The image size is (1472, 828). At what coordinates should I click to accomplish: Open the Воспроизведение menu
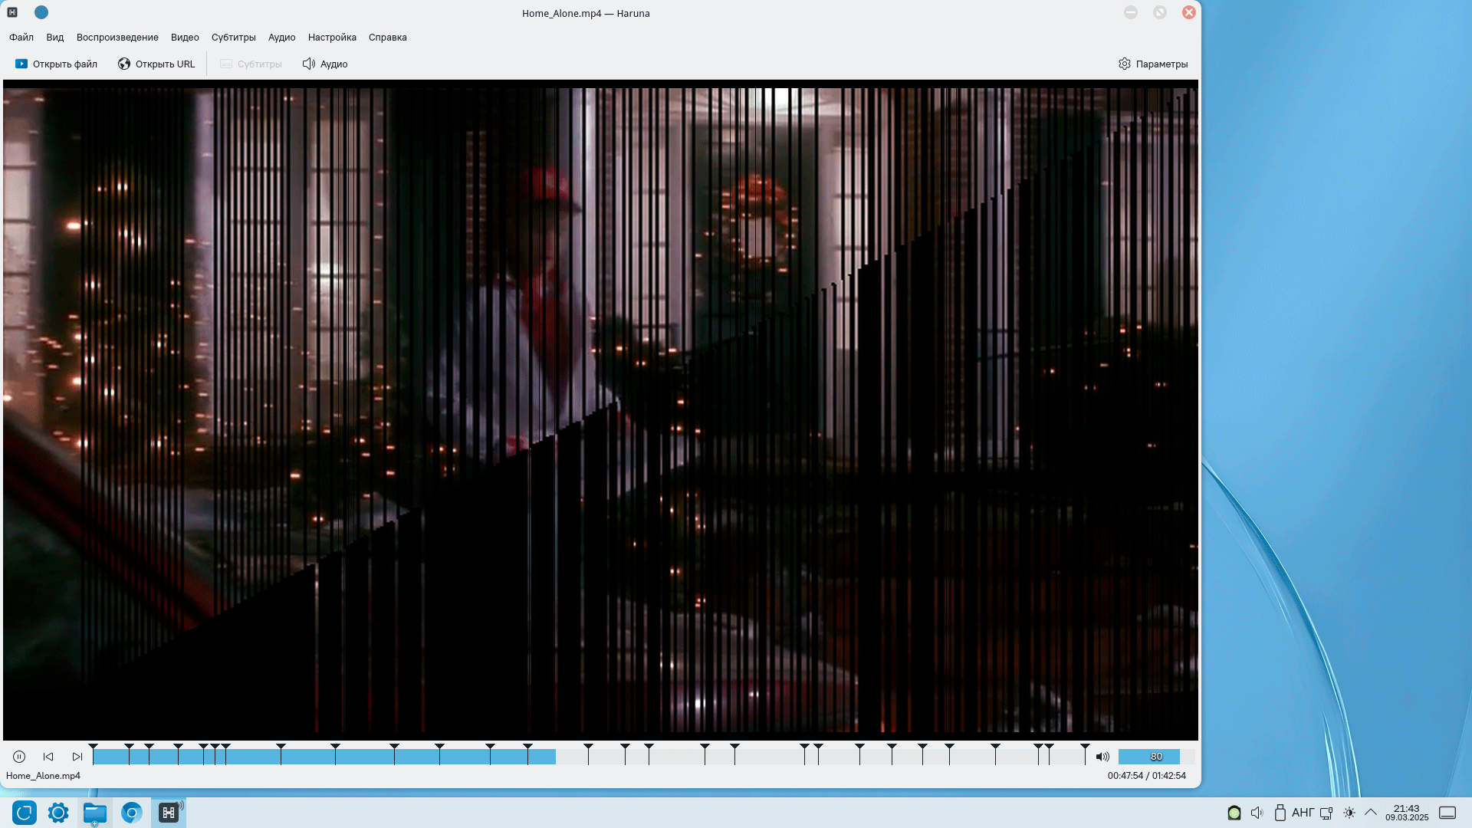117,38
